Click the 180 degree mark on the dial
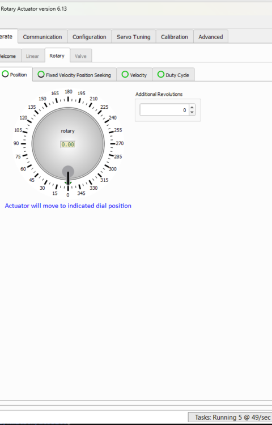272x425 pixels. (68, 99)
